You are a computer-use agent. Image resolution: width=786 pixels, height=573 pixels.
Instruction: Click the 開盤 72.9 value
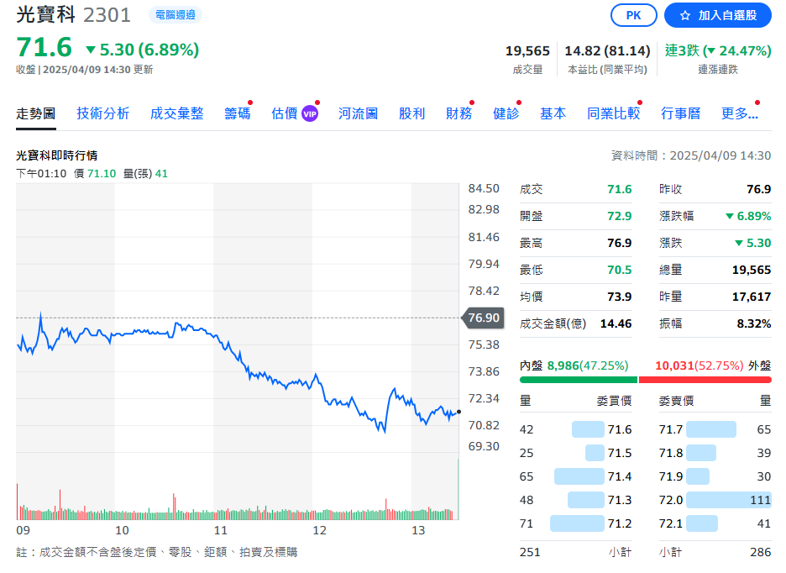619,216
